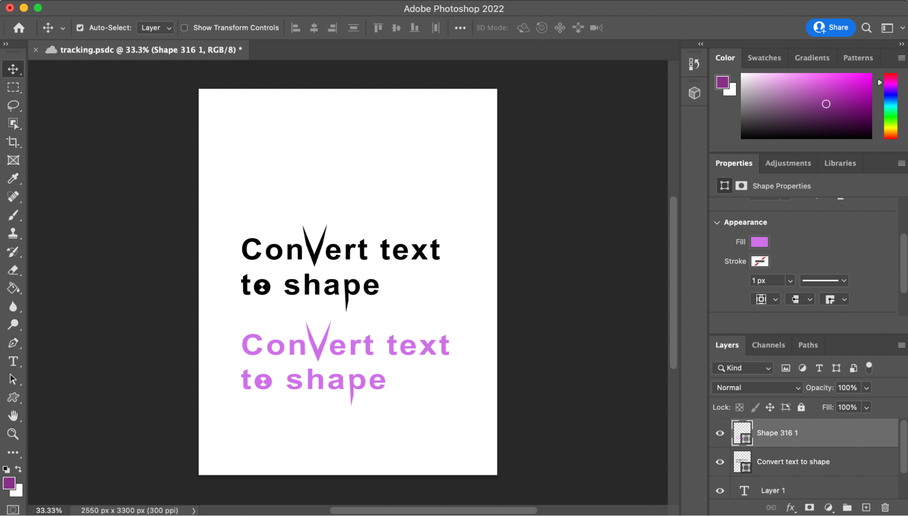Select the Pen tool
908x516 pixels.
click(13, 343)
